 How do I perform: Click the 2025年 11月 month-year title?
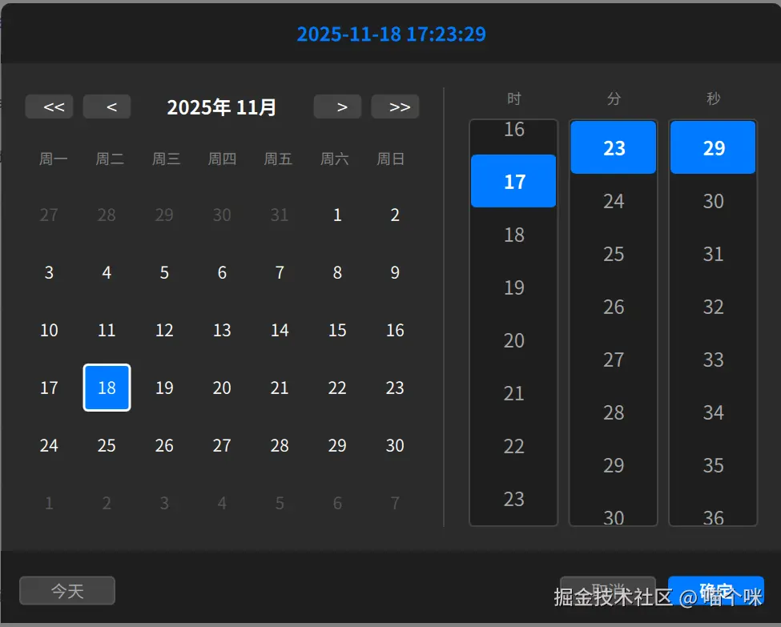(x=221, y=107)
